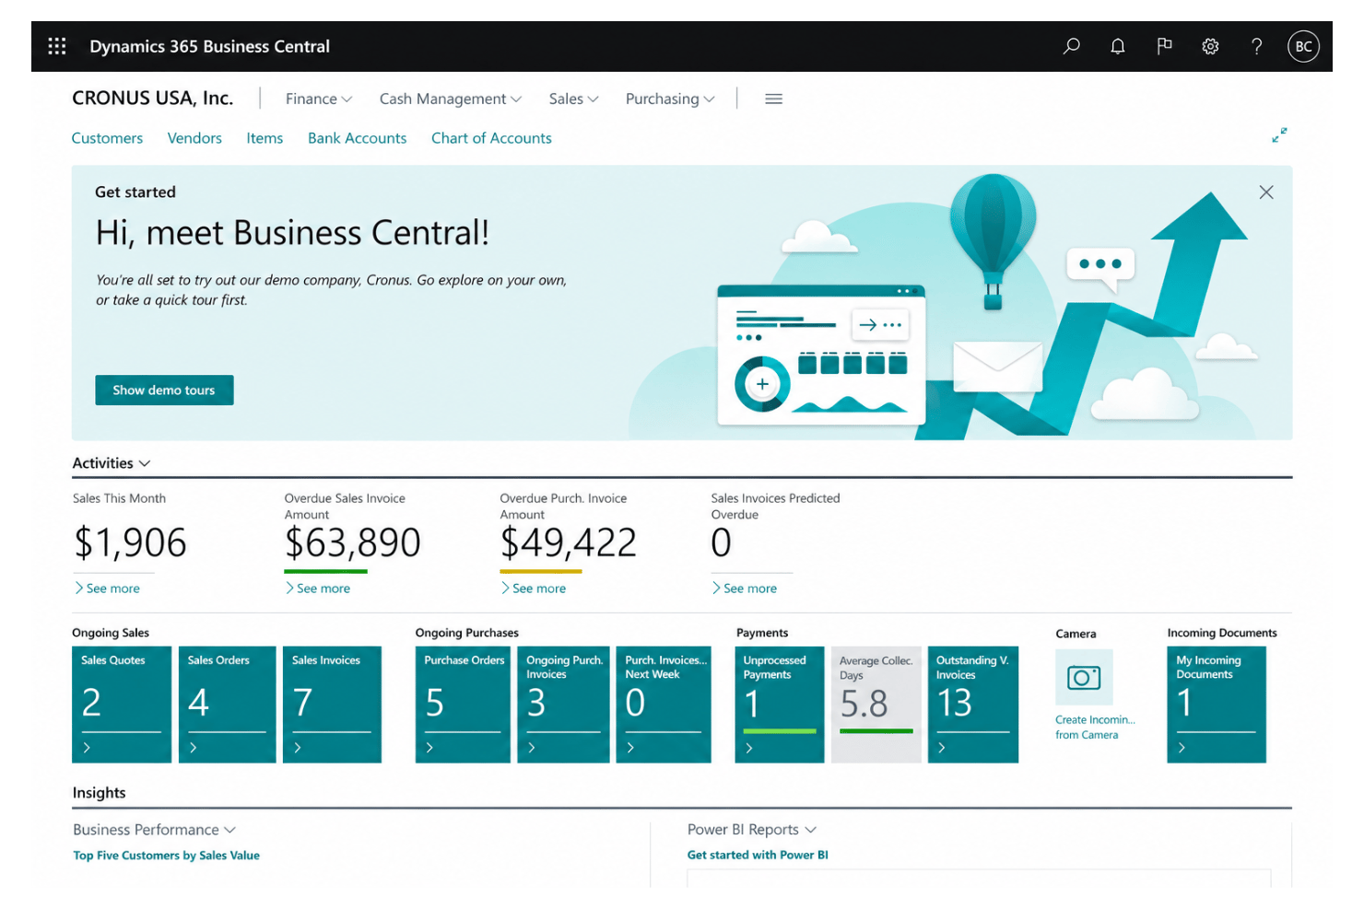Click Show demo tours button

[164, 390]
